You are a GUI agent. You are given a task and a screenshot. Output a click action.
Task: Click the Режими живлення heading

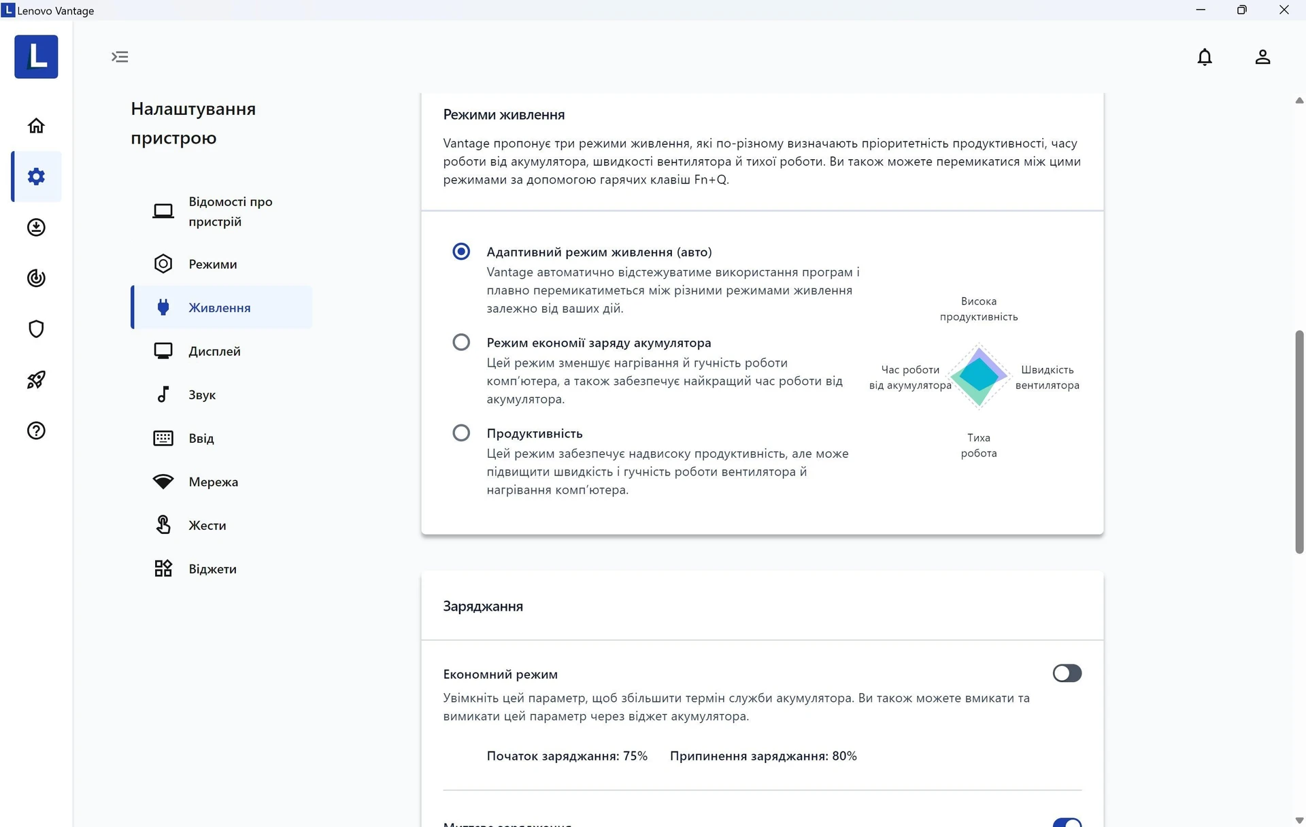pos(504,115)
